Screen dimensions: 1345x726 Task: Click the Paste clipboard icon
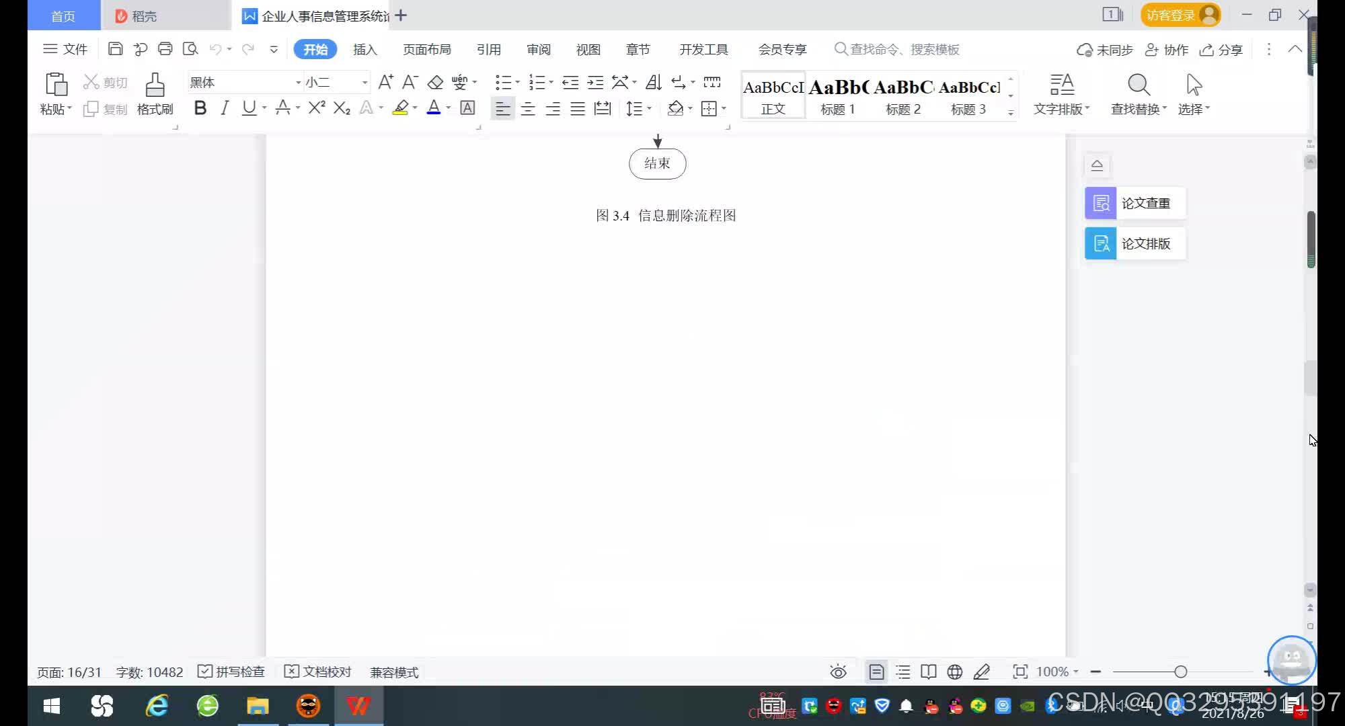pyautogui.click(x=56, y=85)
